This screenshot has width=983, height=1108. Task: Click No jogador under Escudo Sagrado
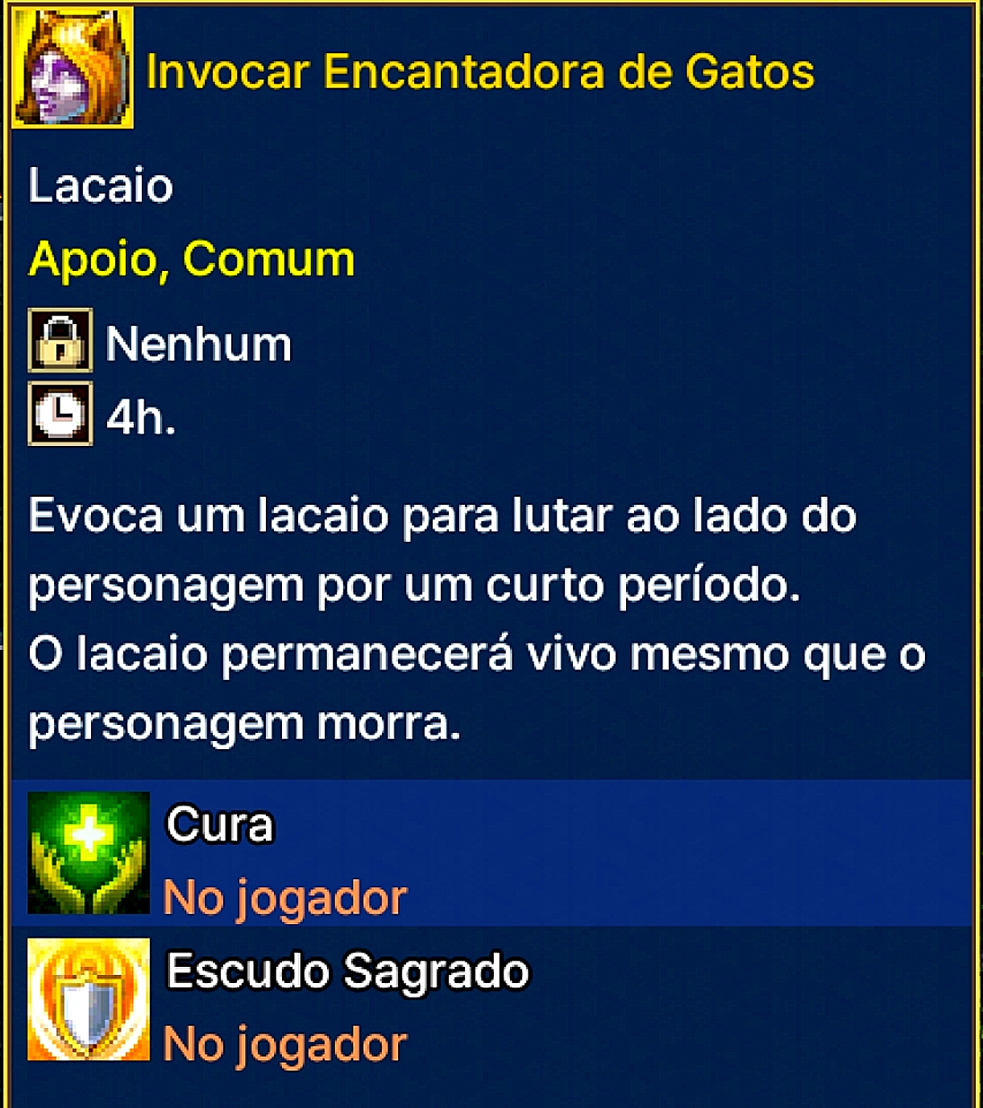tap(285, 1045)
